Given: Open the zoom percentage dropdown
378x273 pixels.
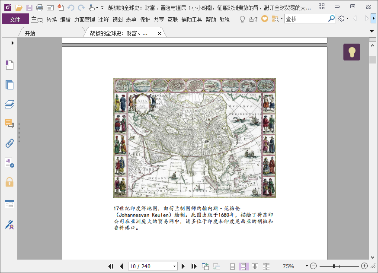Looking at the screenshot, I should click(307, 266).
